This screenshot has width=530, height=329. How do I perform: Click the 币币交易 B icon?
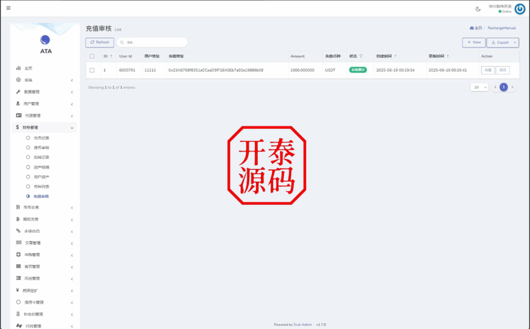tap(18, 207)
